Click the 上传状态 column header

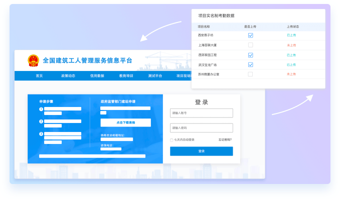click(293, 26)
